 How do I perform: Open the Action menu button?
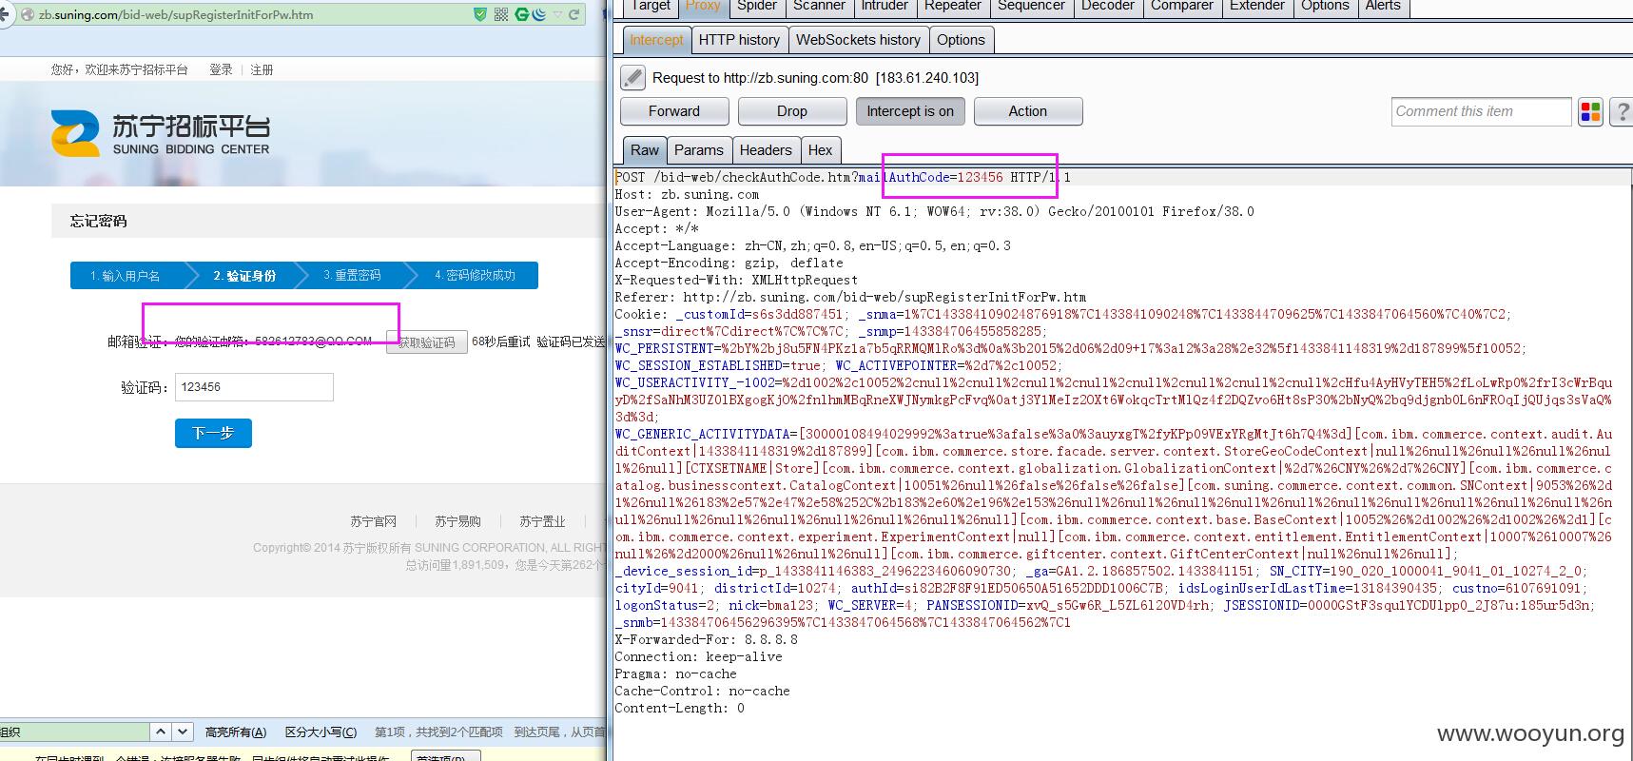[x=1028, y=111]
